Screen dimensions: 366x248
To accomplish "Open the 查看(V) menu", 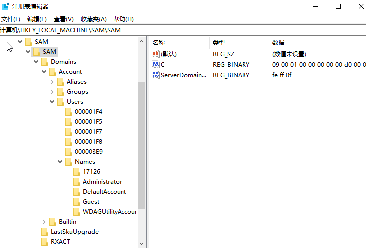I will coord(64,19).
